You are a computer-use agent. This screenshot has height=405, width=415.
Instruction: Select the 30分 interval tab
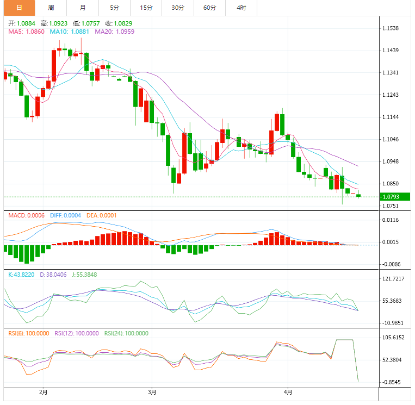click(178, 8)
